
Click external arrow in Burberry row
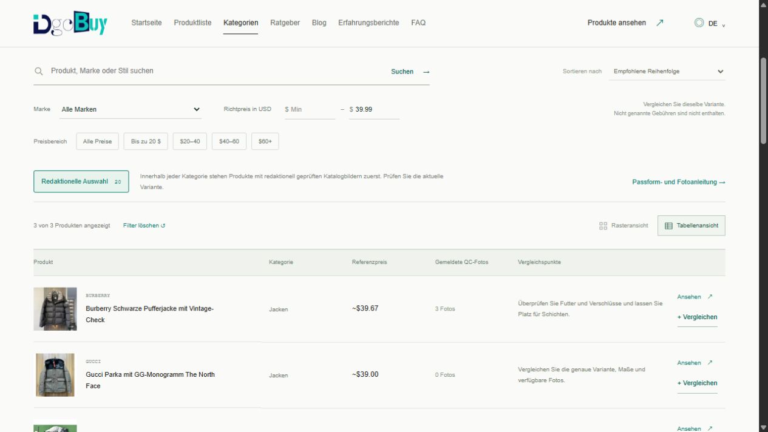coord(710,297)
